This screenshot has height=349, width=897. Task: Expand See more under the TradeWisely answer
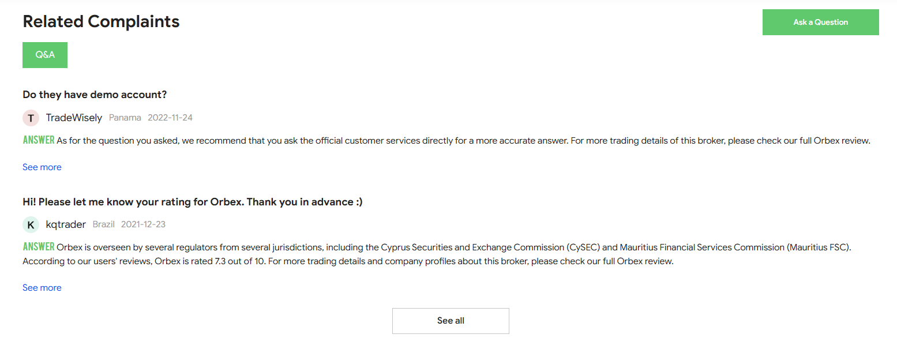point(42,167)
